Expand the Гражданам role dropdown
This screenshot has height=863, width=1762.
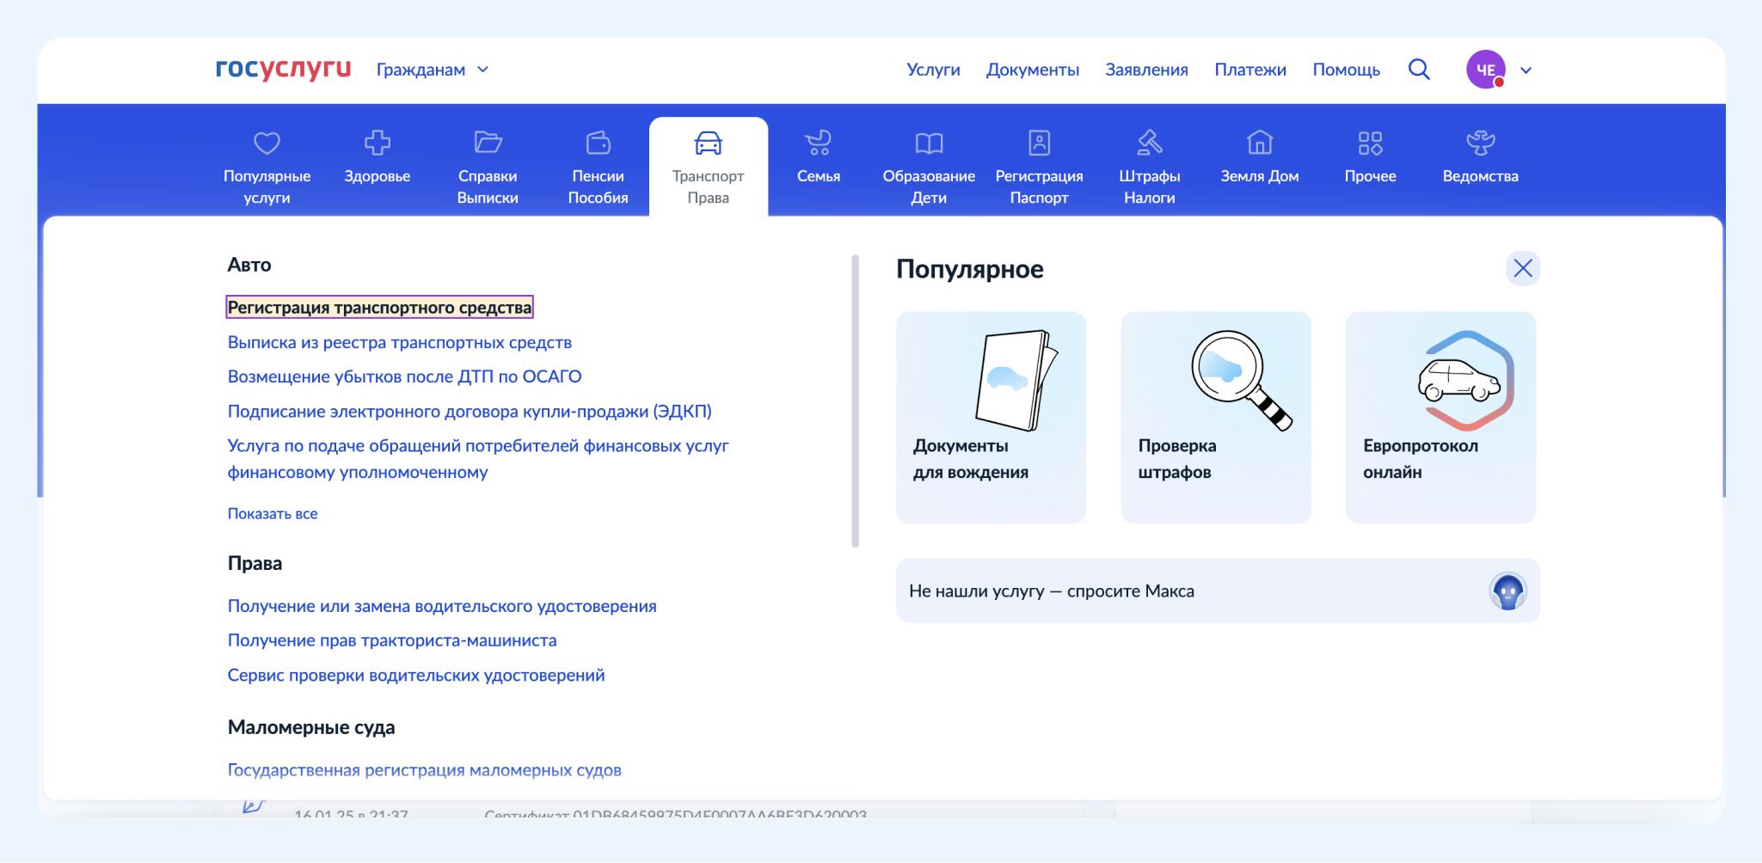(433, 70)
